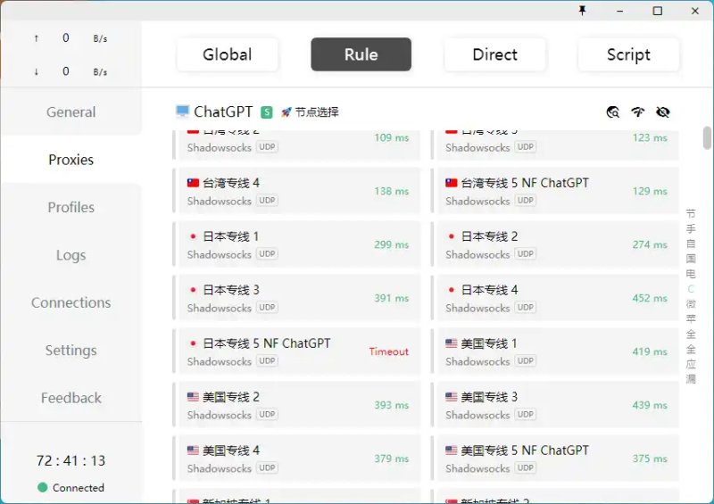Switch proxy mode to Direct

pyautogui.click(x=494, y=54)
